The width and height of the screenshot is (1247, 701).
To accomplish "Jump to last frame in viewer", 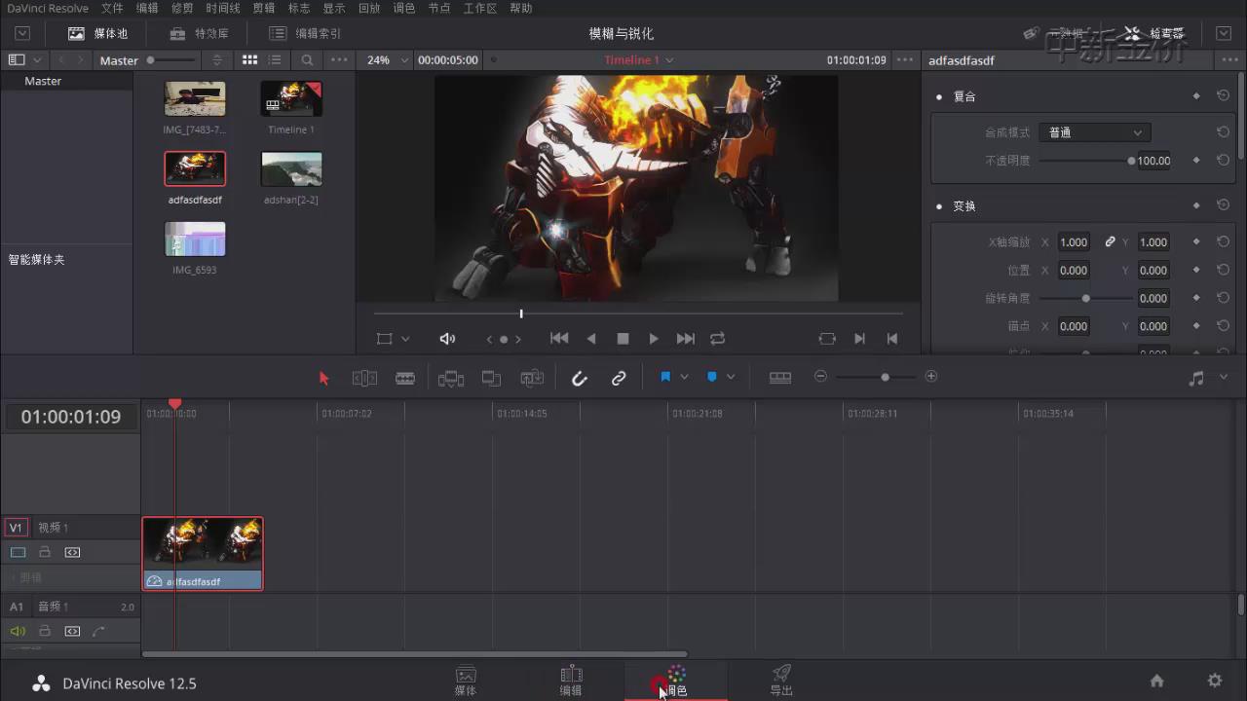I will point(686,339).
